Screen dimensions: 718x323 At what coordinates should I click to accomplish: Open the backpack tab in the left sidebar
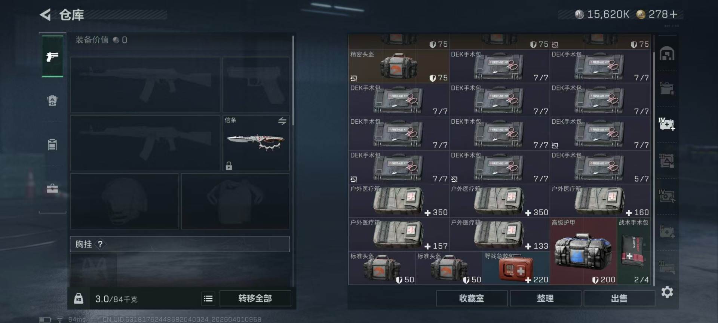coord(52,100)
